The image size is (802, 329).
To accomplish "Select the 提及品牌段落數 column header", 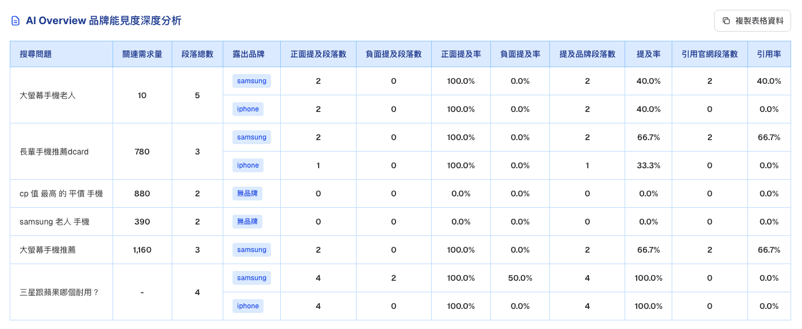I will [587, 54].
